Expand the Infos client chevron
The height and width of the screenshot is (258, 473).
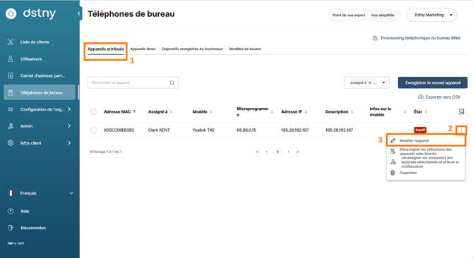coord(69,143)
